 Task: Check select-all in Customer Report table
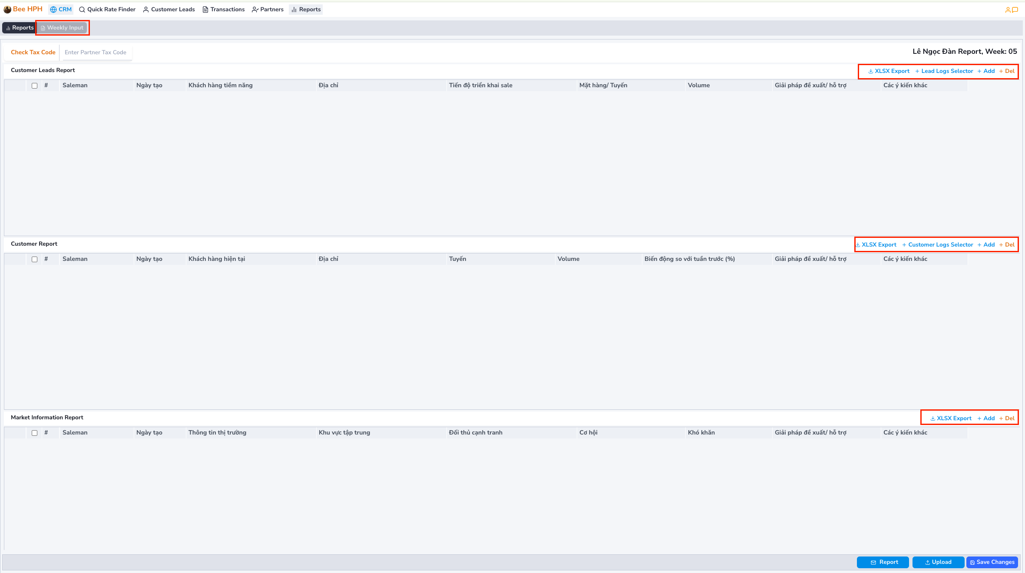tap(35, 259)
